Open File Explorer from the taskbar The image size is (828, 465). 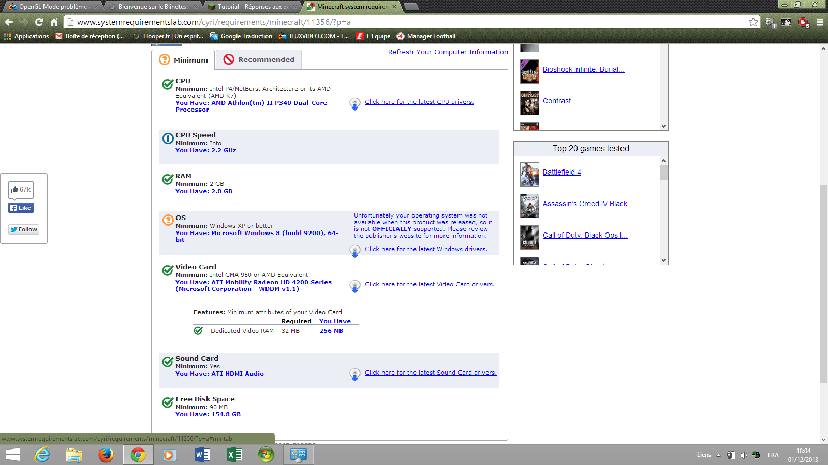pyautogui.click(x=74, y=455)
